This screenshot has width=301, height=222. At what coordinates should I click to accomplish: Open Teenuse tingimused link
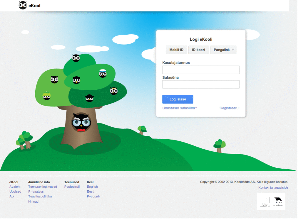43,187
